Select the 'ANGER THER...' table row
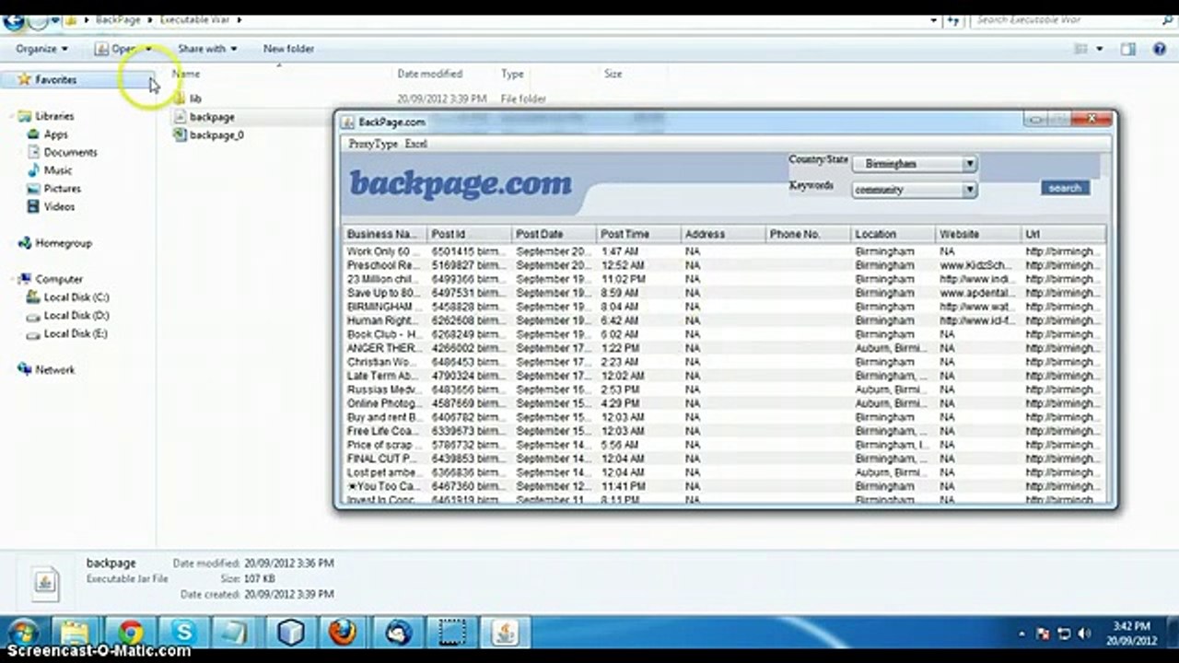The width and height of the screenshot is (1179, 663). (724, 348)
